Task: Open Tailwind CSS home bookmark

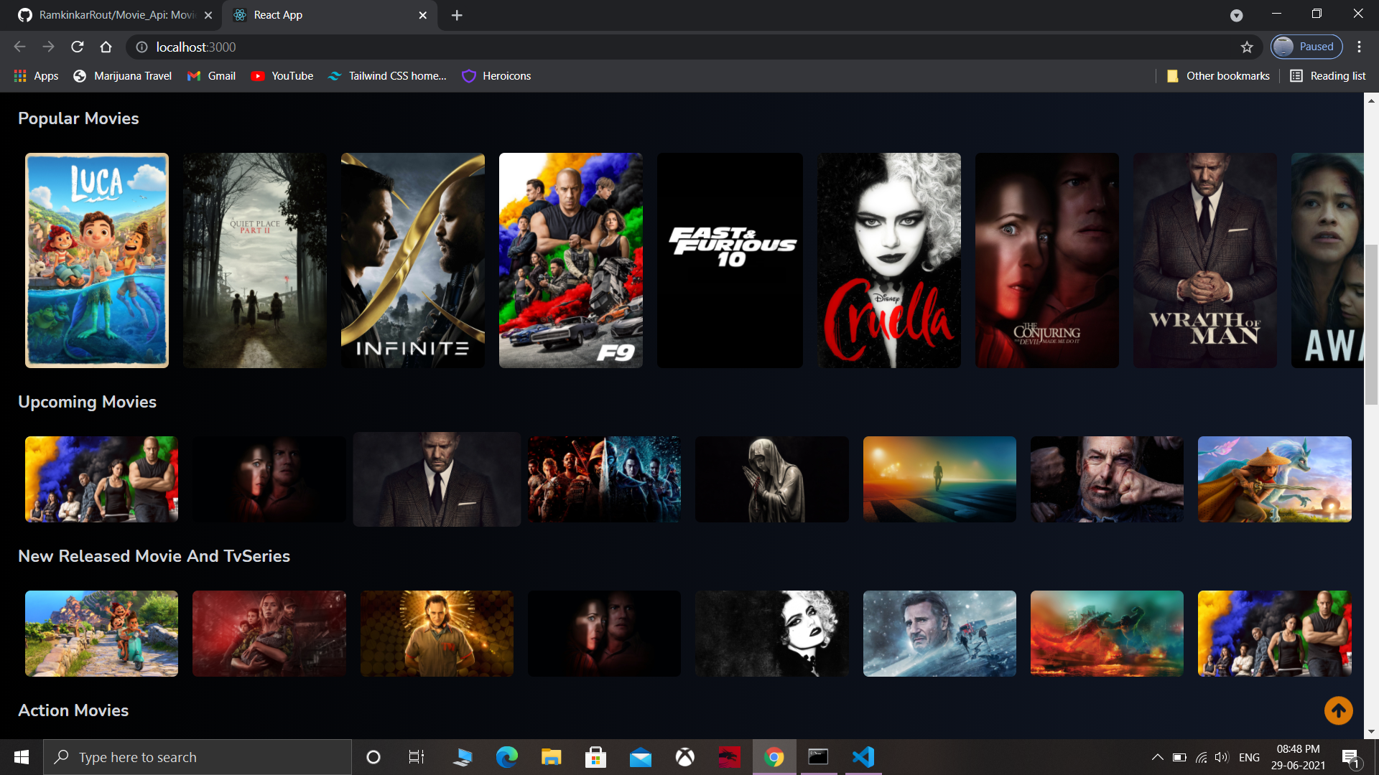Action: pyautogui.click(x=387, y=76)
